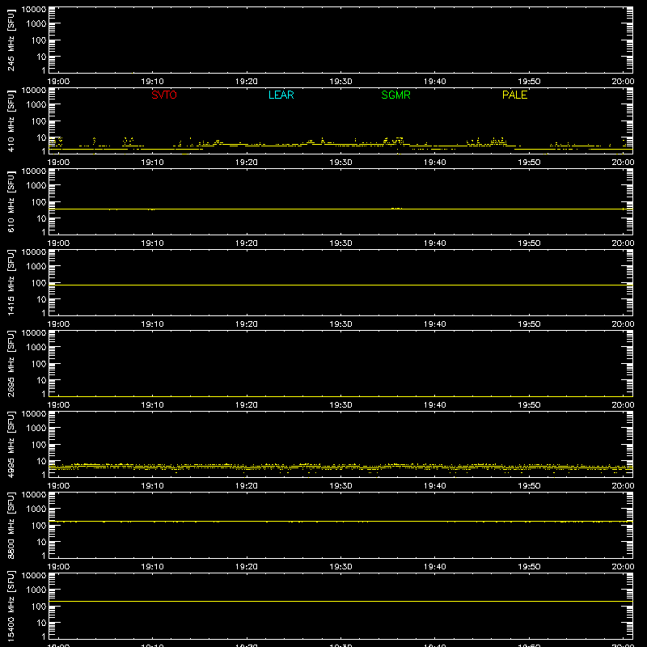This screenshot has height=647, width=647.
Task: Click 19:40 time label under 610 MHz panel
Action: tap(435, 243)
